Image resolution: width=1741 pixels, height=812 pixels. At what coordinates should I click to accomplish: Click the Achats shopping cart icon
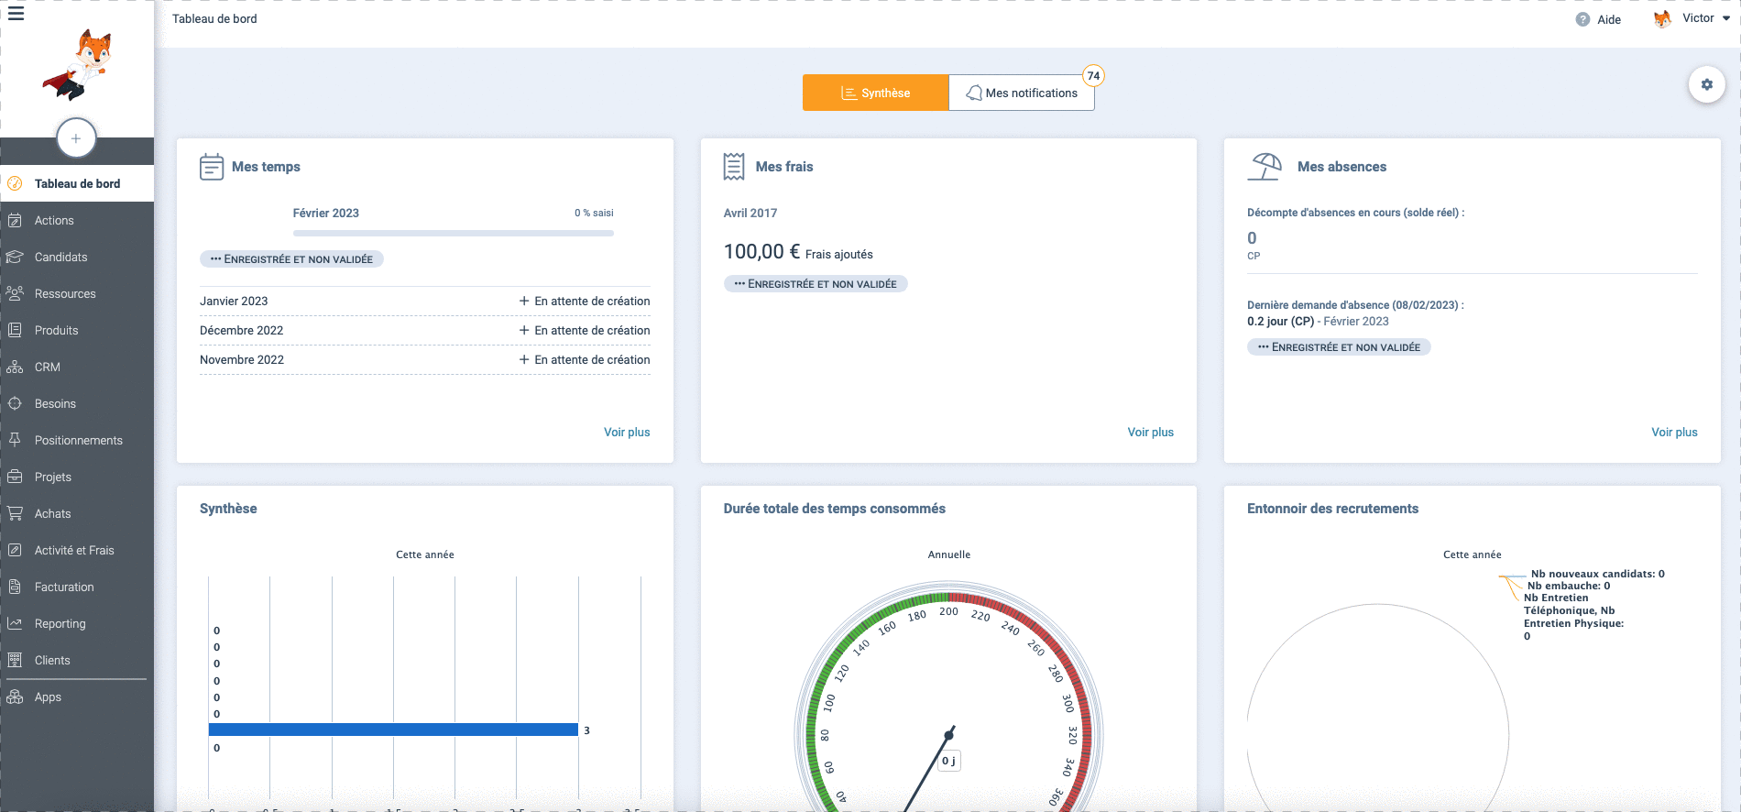[15, 513]
